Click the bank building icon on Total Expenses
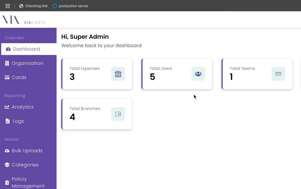 [x=118, y=74]
